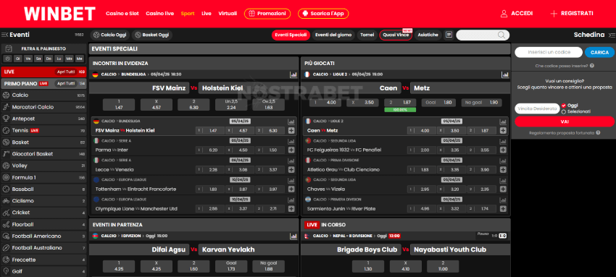This screenshot has width=616, height=277.
Task: Collapse the Eventi sidebar hamburger icon
Action: (5, 35)
